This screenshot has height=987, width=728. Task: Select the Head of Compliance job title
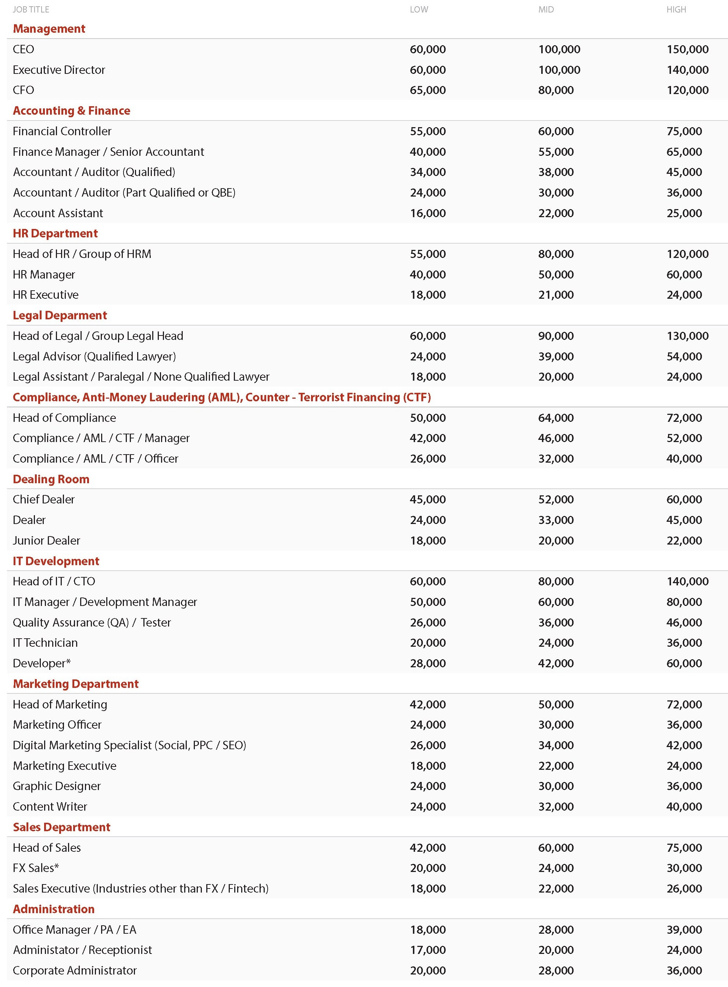pyautogui.click(x=64, y=418)
